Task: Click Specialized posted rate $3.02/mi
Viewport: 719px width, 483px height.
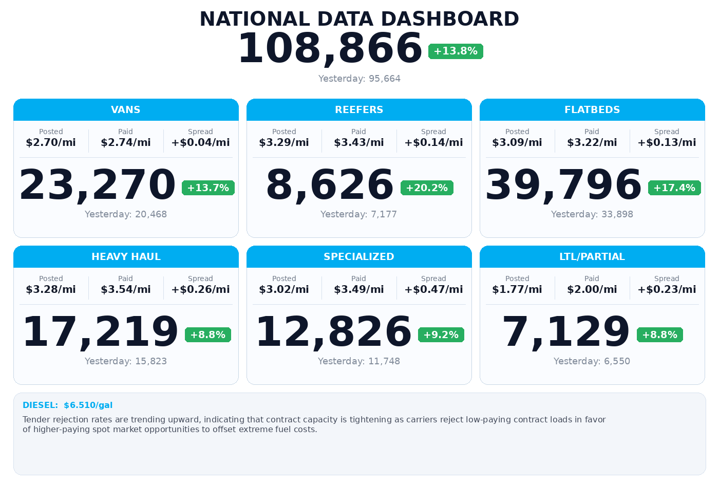Action: (284, 290)
